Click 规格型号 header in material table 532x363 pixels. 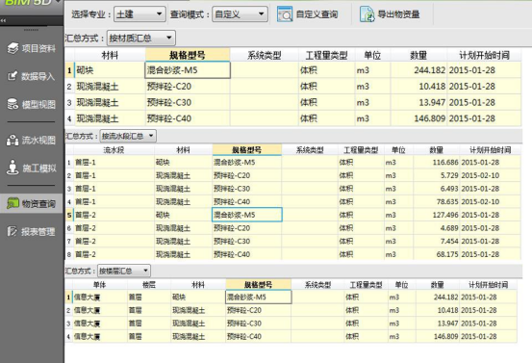coord(188,55)
